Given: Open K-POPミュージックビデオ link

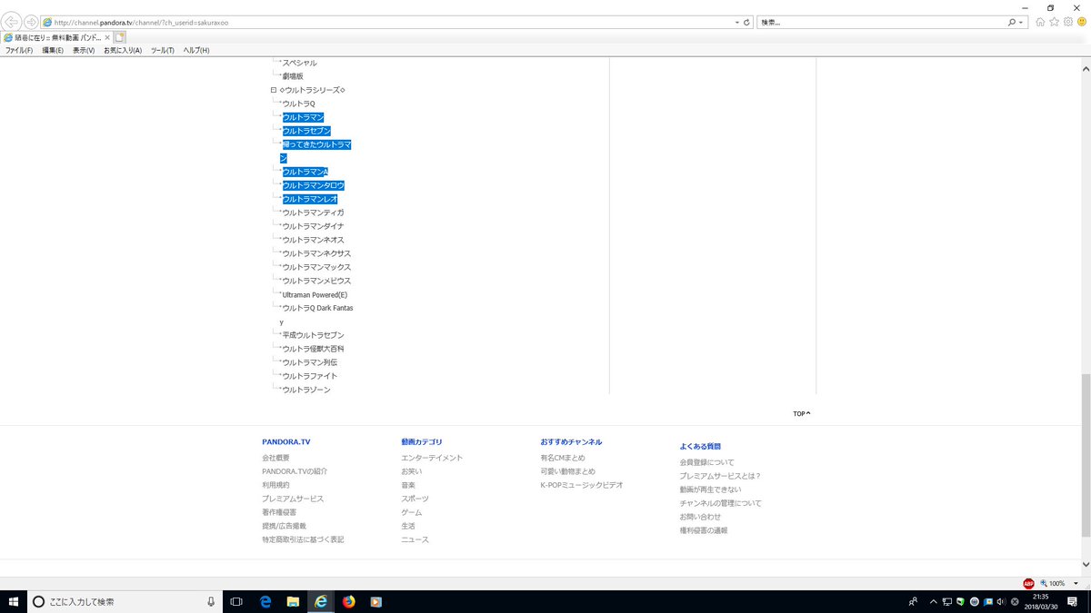Looking at the screenshot, I should (582, 485).
